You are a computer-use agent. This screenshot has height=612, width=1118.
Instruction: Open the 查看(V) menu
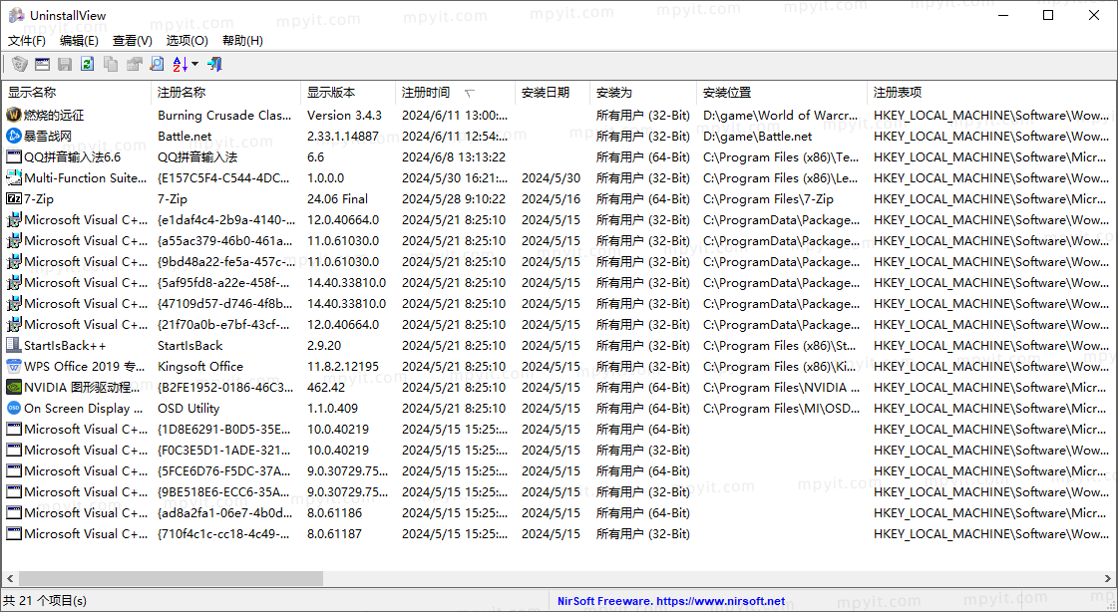pyautogui.click(x=133, y=41)
